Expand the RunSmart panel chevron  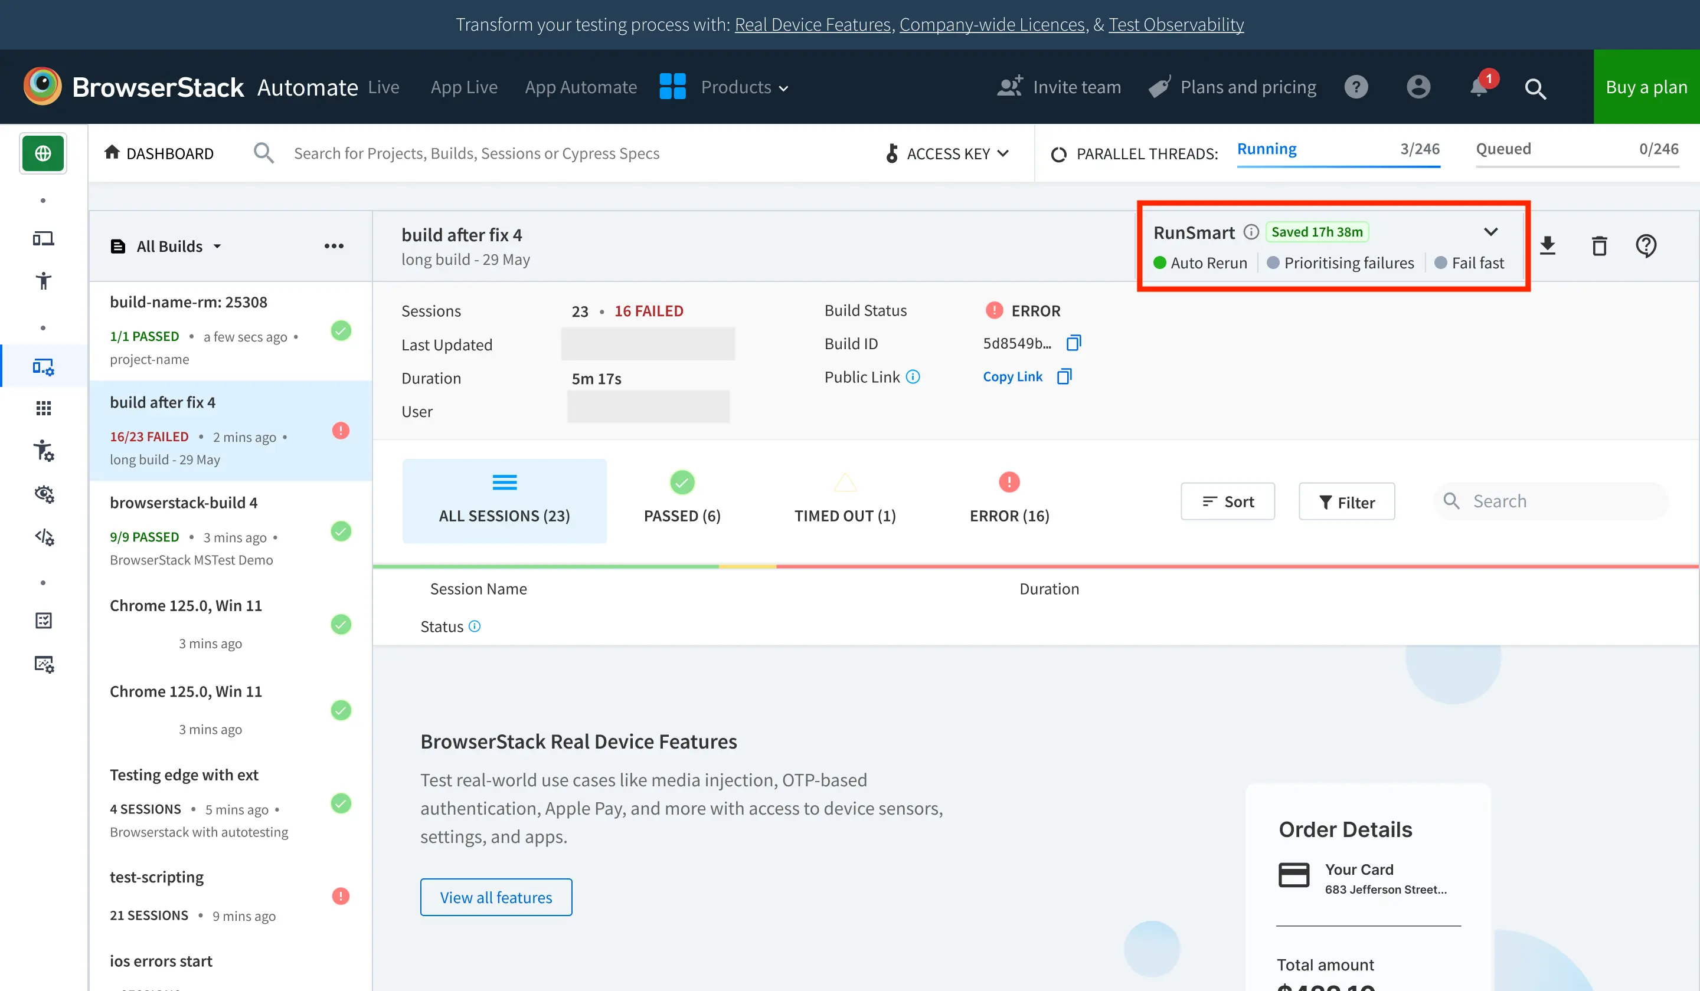point(1491,232)
